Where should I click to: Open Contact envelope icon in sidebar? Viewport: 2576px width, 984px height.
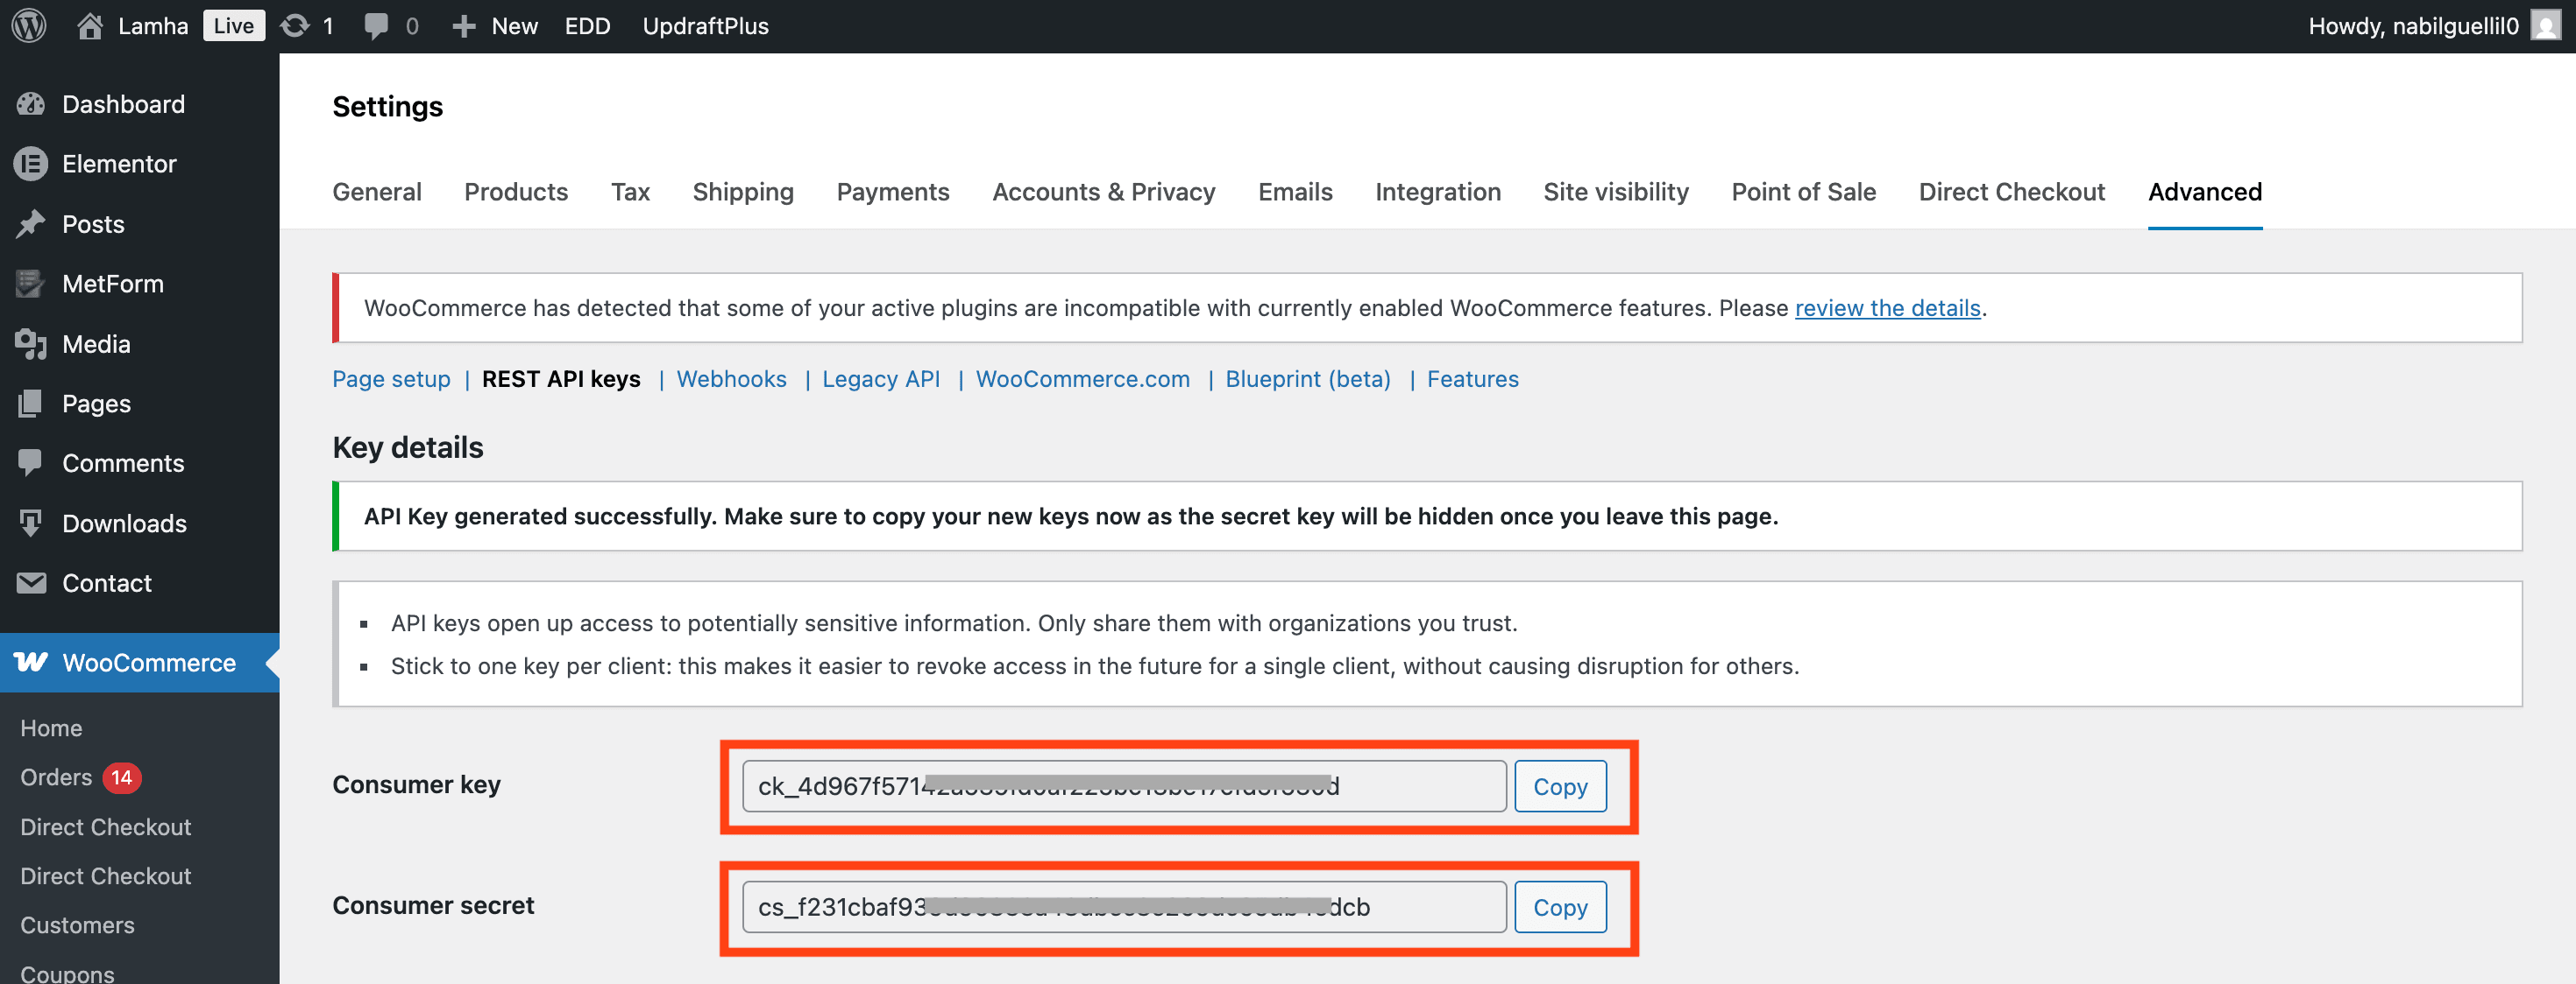pyautogui.click(x=31, y=583)
